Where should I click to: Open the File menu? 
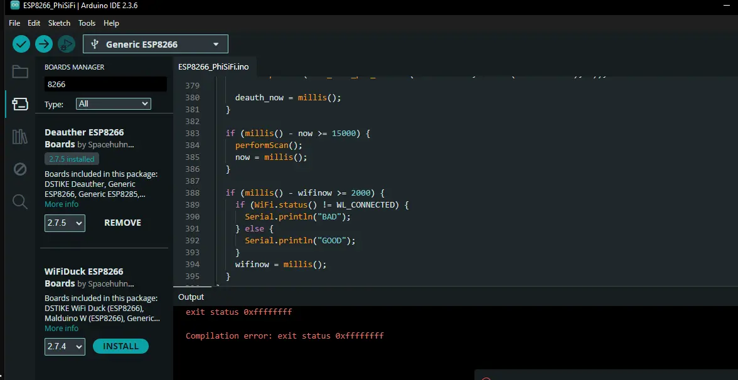click(x=14, y=23)
